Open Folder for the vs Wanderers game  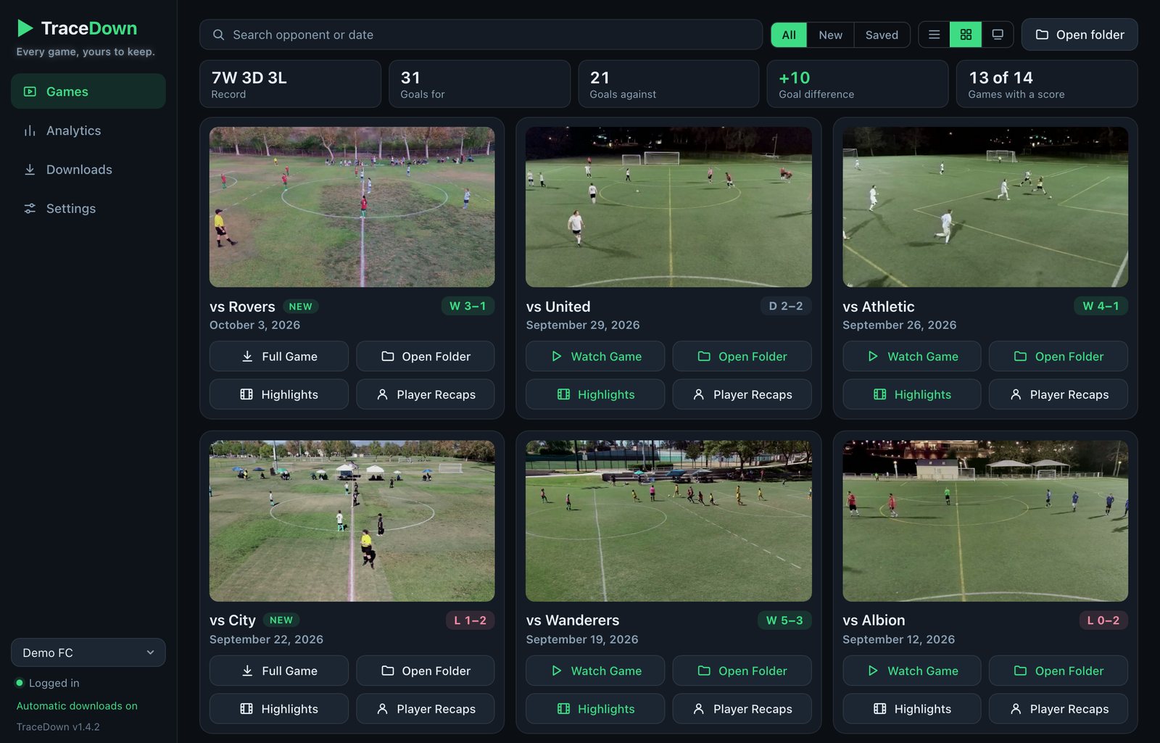(x=742, y=671)
